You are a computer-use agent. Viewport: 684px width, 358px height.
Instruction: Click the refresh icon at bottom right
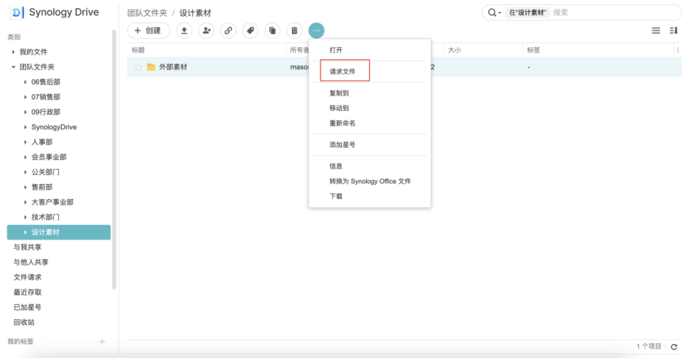[674, 347]
